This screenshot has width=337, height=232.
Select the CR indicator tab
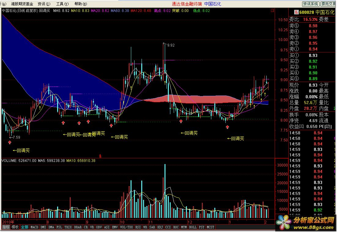coord(86,227)
